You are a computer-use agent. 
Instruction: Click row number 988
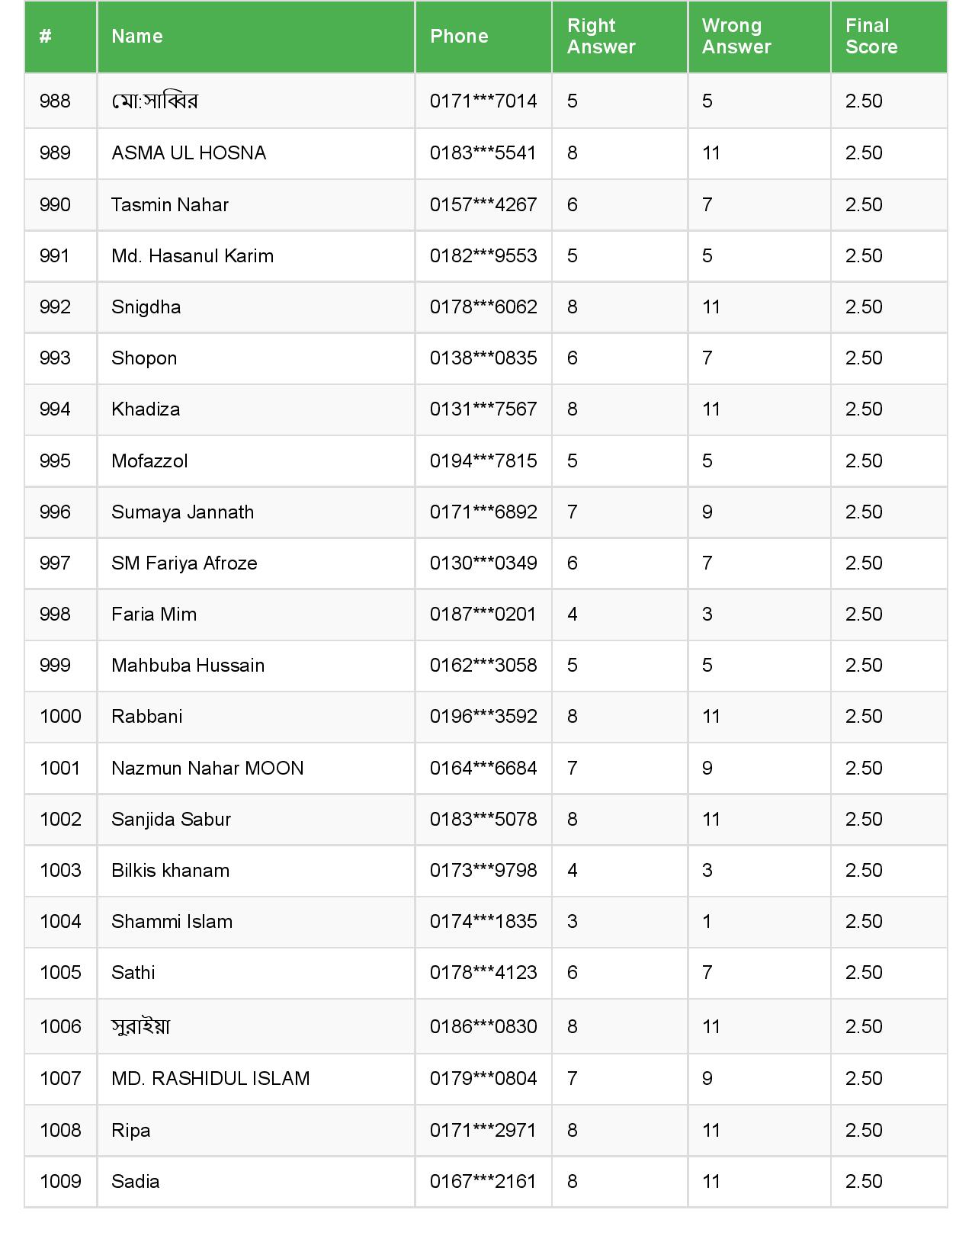[x=55, y=101]
